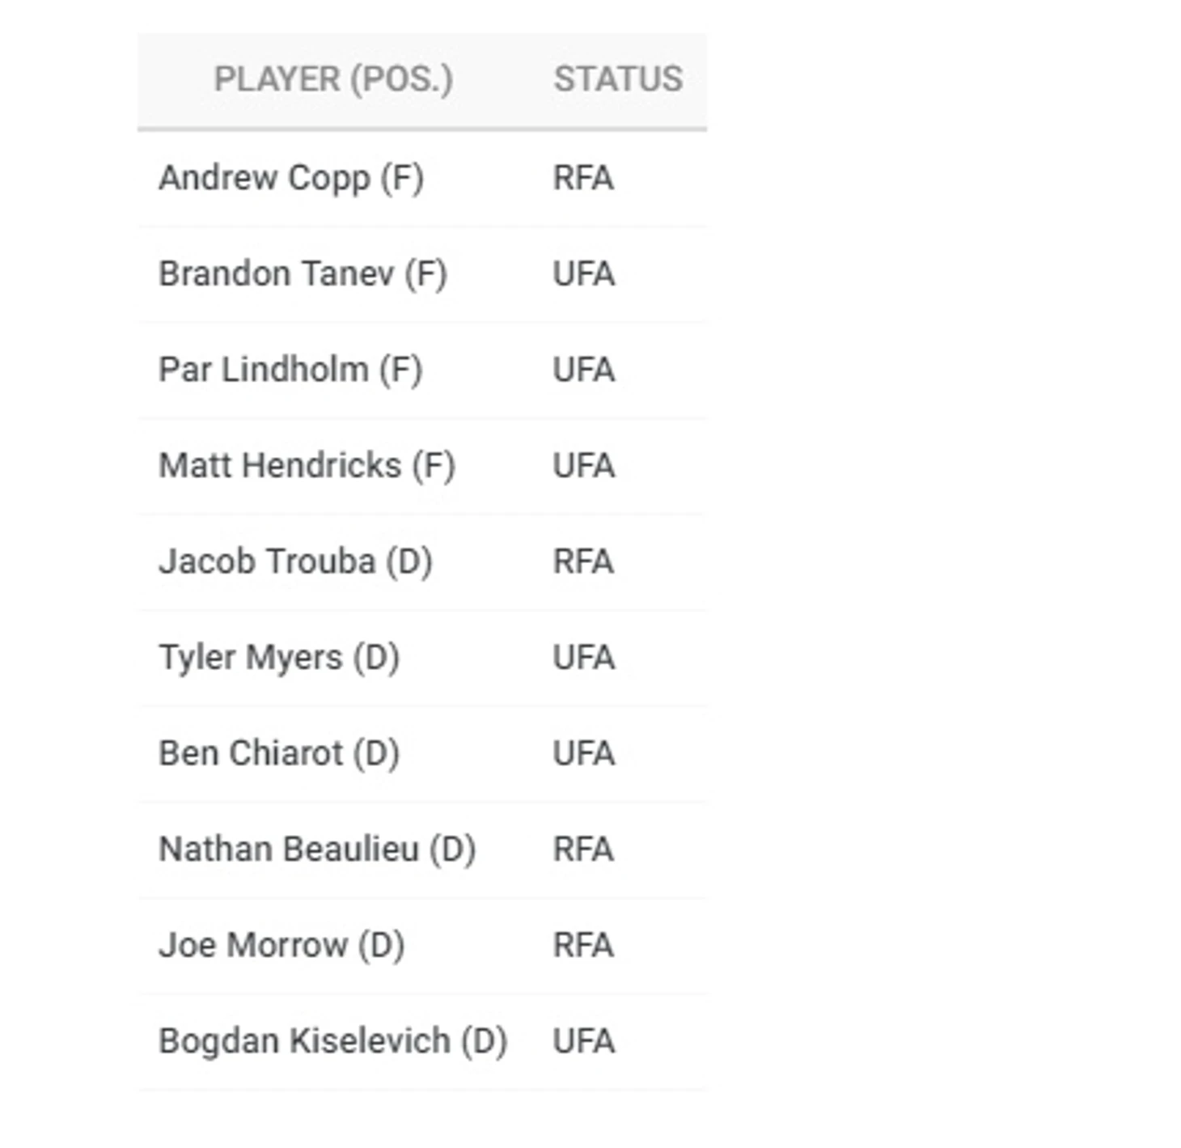Click Par Lindholm (F) entry
The width and height of the screenshot is (1181, 1148).
pyautogui.click(x=290, y=371)
